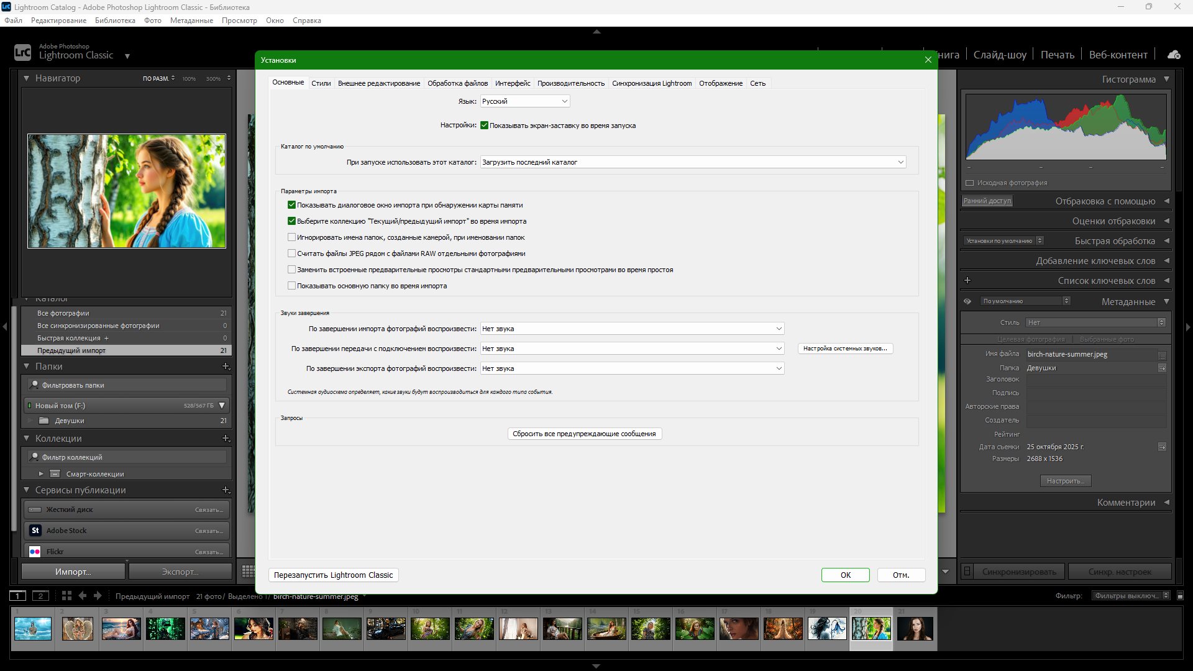Click Перезапустить Lightroom Classic button
This screenshot has height=671, width=1193.
333,575
